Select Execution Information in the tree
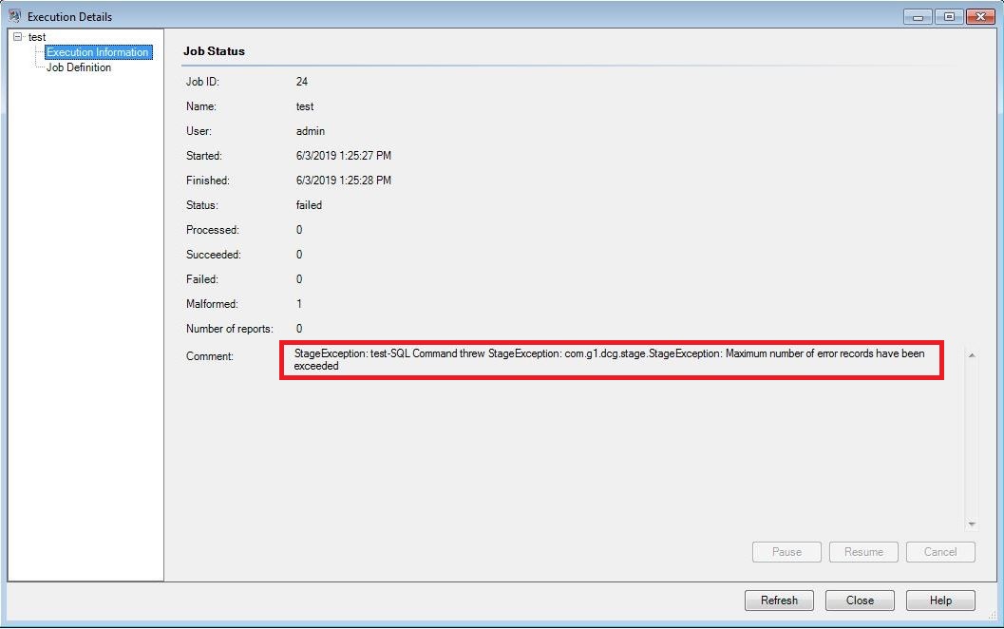 98,52
